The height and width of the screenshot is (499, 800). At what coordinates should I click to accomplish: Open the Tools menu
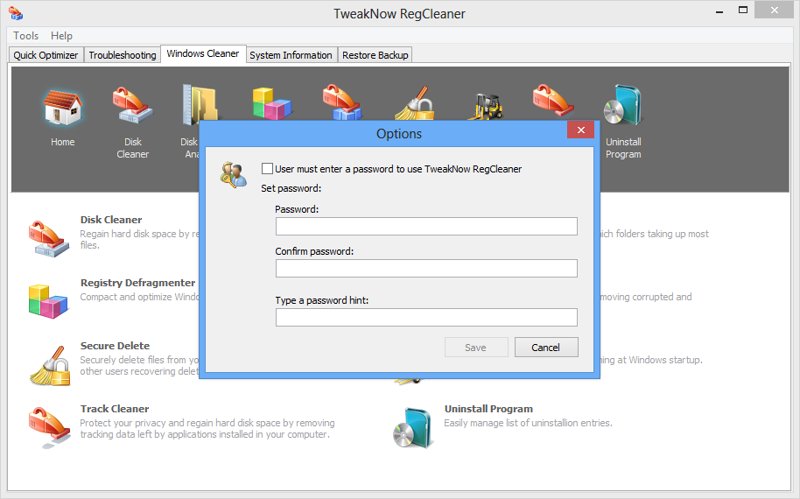[25, 36]
